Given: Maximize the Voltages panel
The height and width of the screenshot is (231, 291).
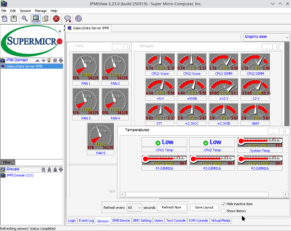Looking at the screenshot, I should [x=278, y=47].
